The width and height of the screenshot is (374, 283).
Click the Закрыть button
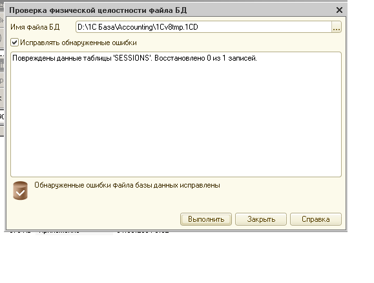click(261, 219)
